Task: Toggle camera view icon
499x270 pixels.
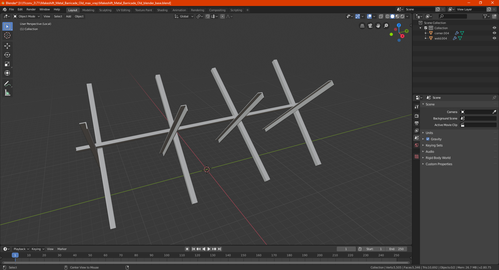Action: click(370, 26)
